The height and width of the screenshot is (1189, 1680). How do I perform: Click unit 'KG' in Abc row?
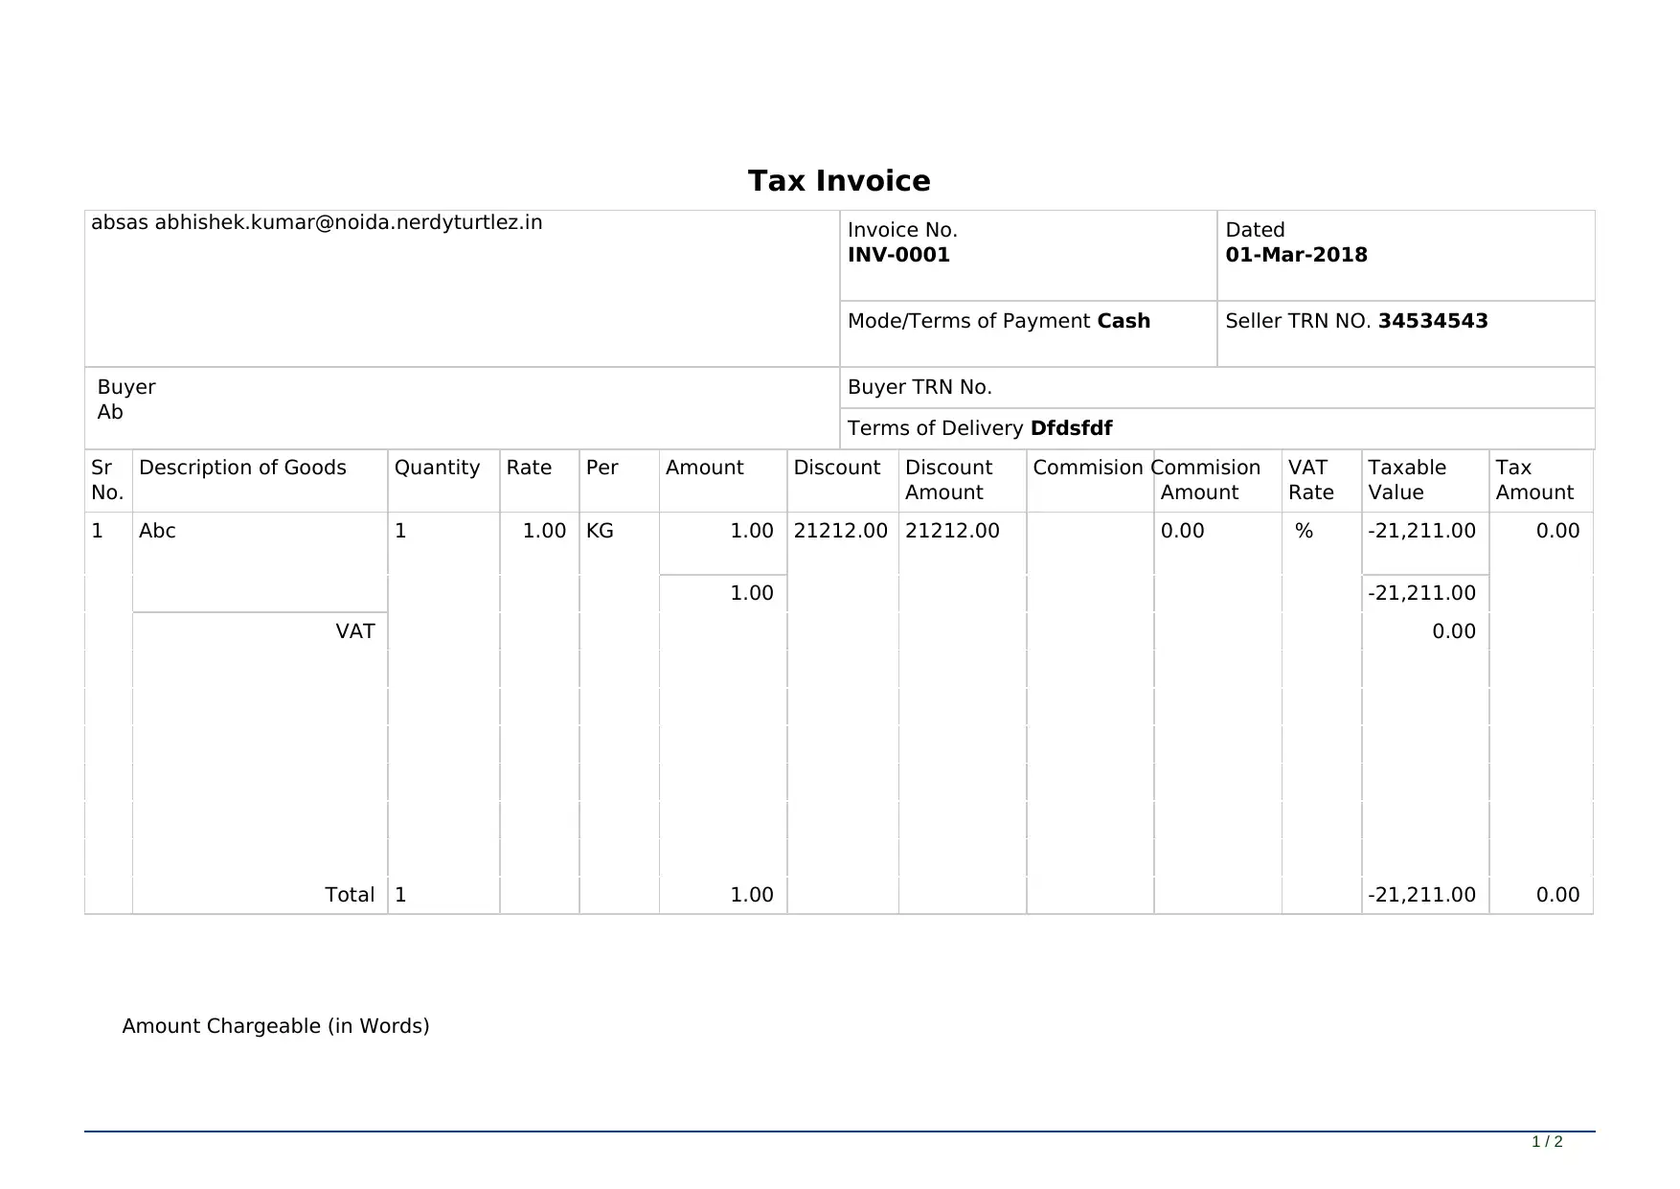pos(600,531)
